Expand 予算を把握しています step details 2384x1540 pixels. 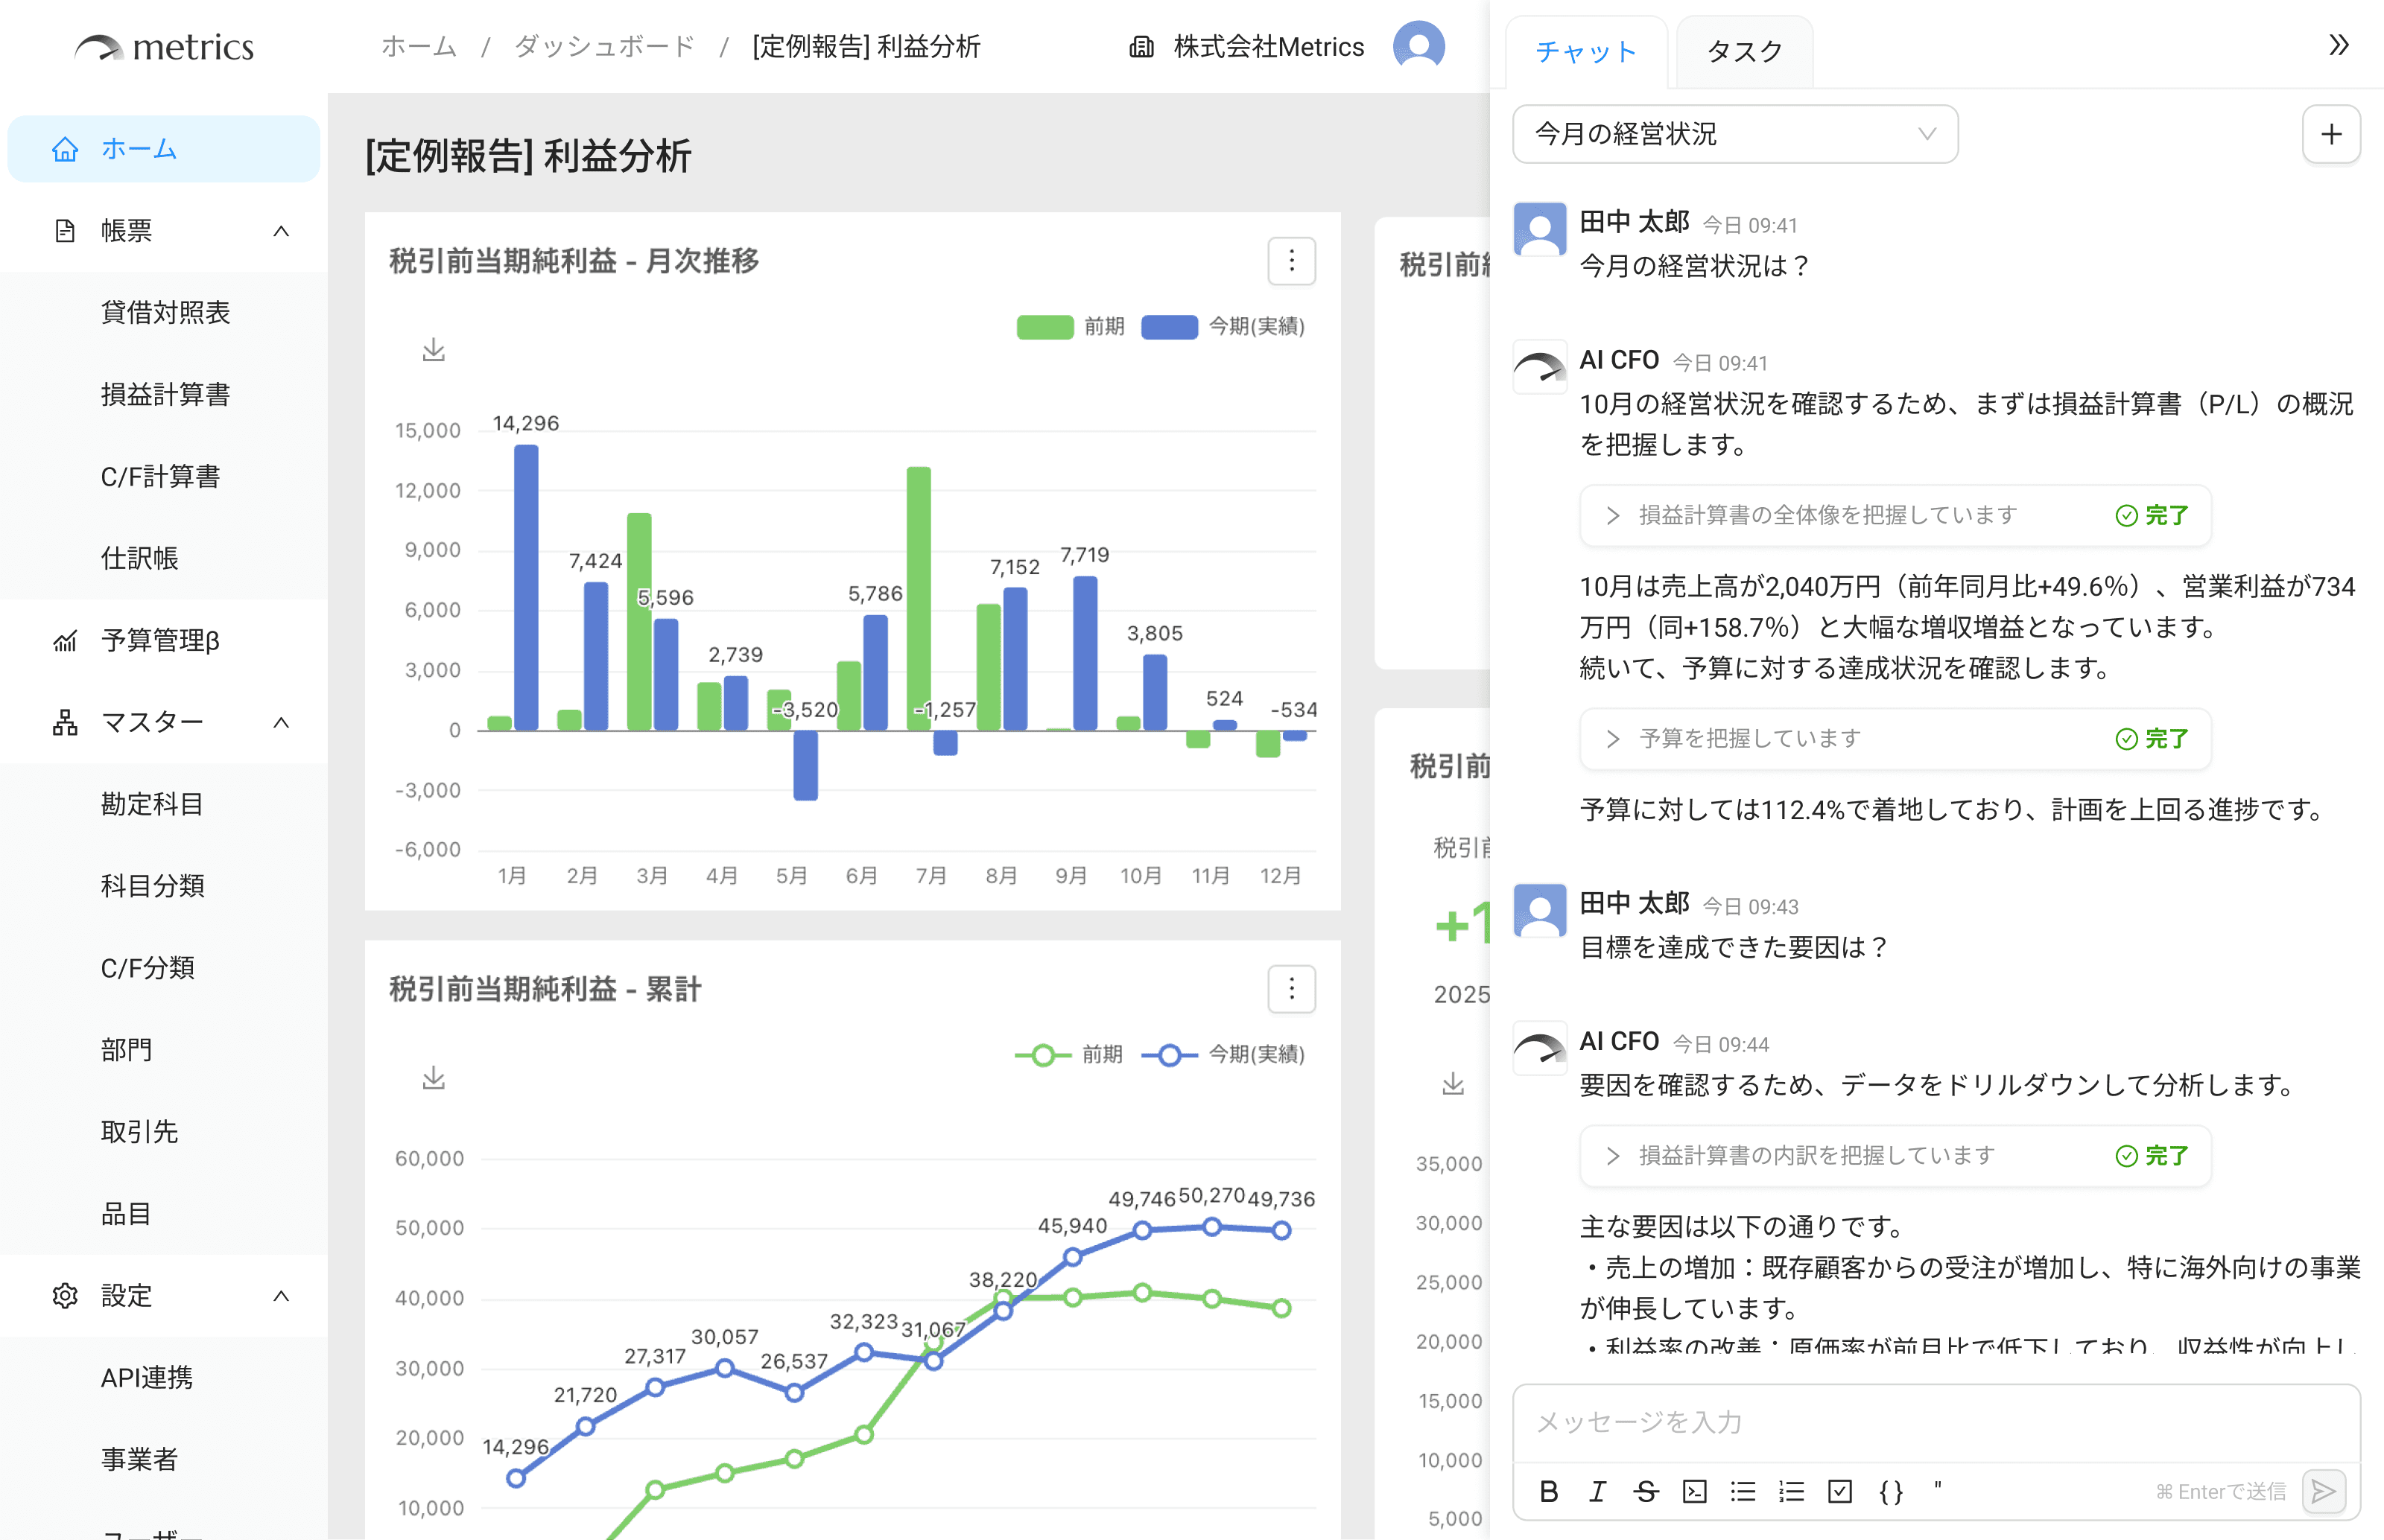pyautogui.click(x=1613, y=739)
